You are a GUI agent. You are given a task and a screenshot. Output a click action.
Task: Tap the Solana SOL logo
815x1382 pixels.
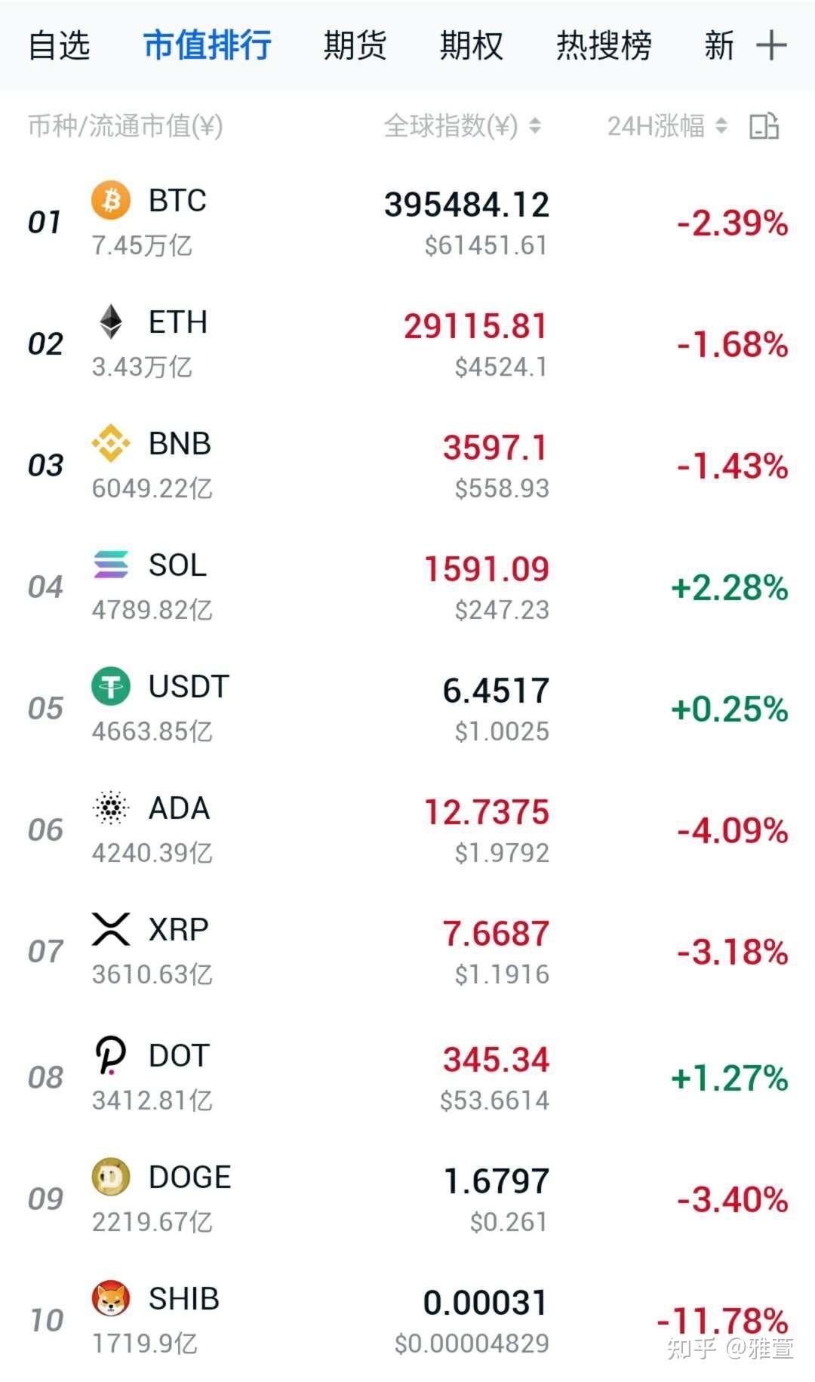click(111, 565)
